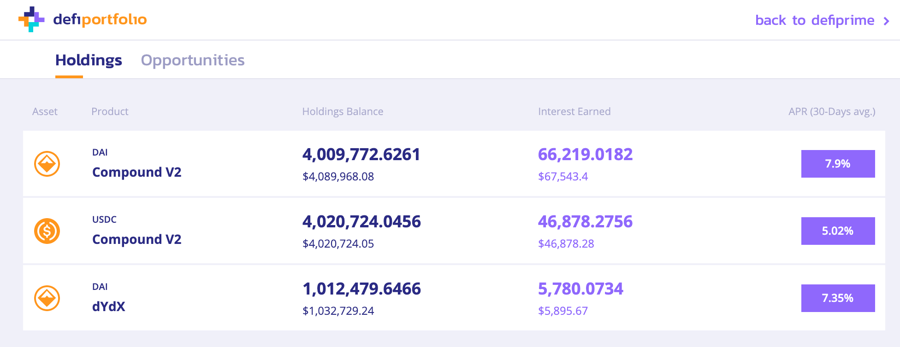Click the 7.9% APR badge

[838, 164]
